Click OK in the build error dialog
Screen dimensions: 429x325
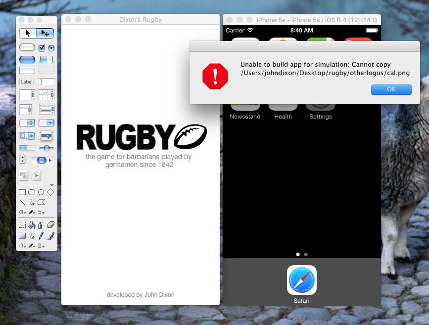391,89
